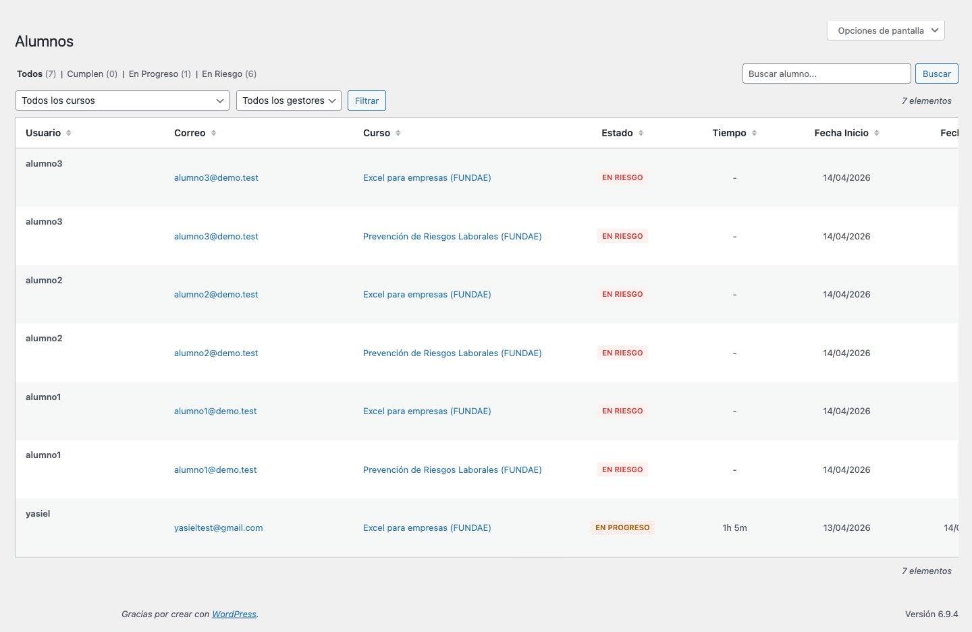Expand the Opciones de pantalla panel
Screen dimensions: 972x632
tap(886, 30)
